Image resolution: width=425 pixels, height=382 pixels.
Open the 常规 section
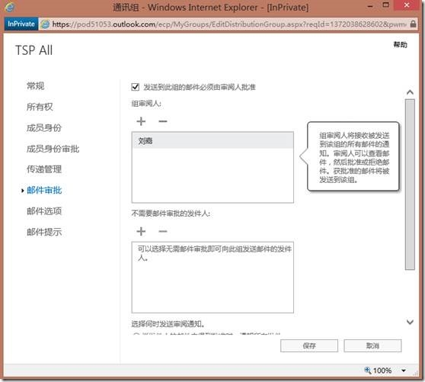click(35, 85)
